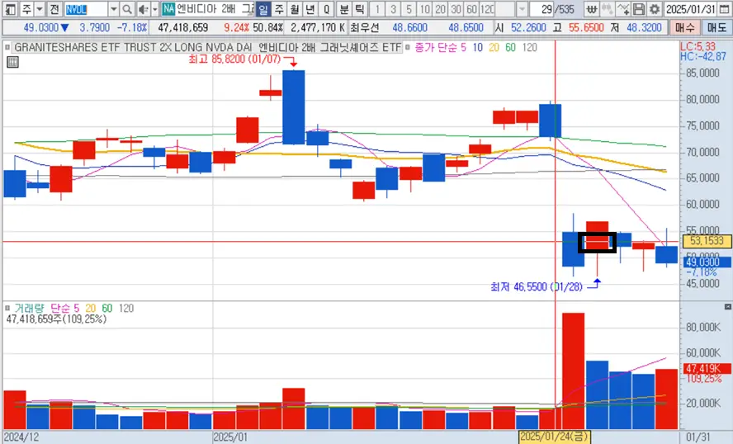733x444 pixels.
Task: Select the 20 interval button
Action: (440, 9)
